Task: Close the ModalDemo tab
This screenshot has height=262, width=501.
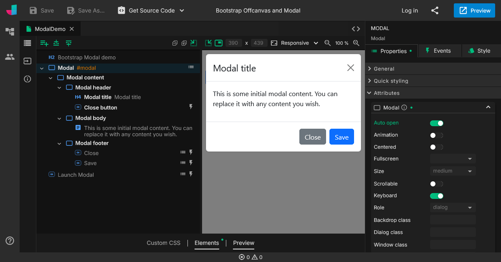Action: (72, 29)
